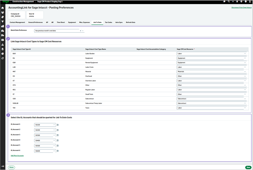Image resolution: width=253 pixels, height=170 pixels.
Task: Open GL Account 4 dropdown showing 50400
Action: [45, 141]
